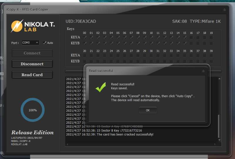
Task: Toggle KEYA checkbox for sector 15
Action: coord(185,37)
